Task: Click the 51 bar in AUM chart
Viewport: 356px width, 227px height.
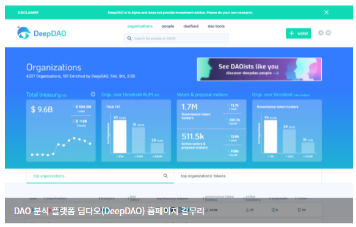Action: coord(139,140)
